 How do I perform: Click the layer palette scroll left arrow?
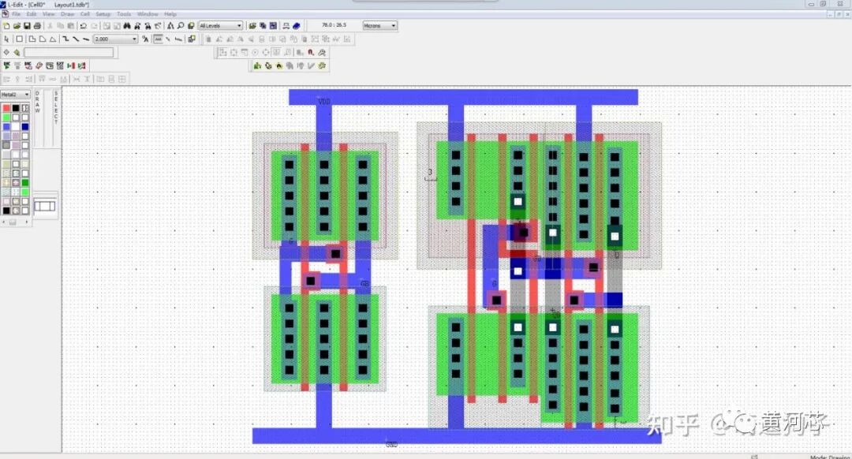(x=3, y=222)
